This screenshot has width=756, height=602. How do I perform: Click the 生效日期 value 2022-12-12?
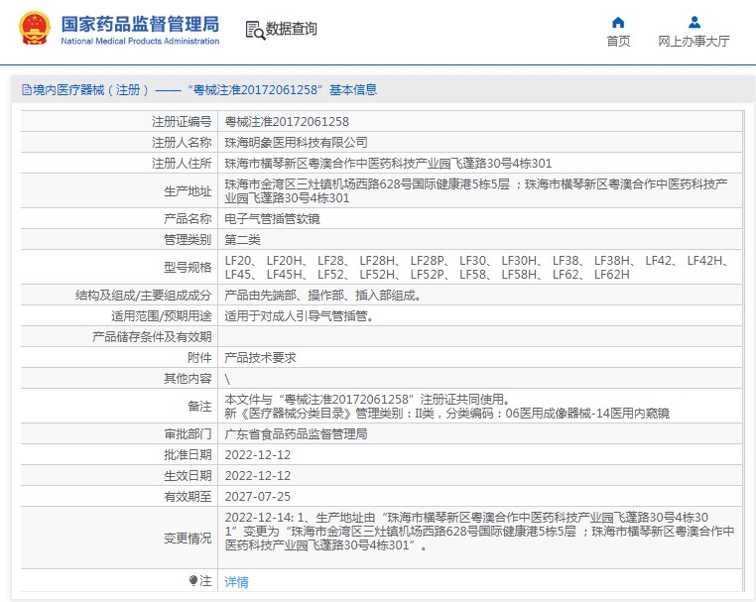(258, 476)
